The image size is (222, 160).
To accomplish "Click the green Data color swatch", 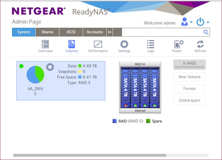I will [x=80, y=66].
